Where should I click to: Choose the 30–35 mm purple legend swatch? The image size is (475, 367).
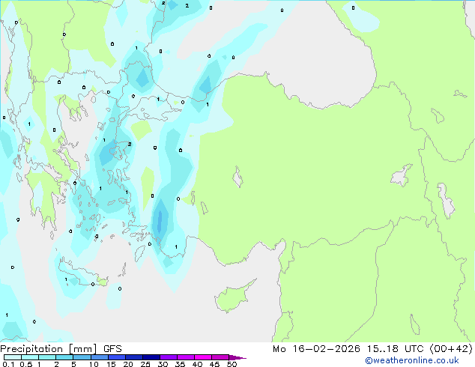168,357
